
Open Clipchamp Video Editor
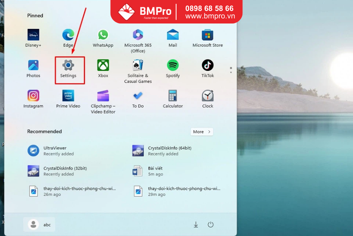click(103, 102)
